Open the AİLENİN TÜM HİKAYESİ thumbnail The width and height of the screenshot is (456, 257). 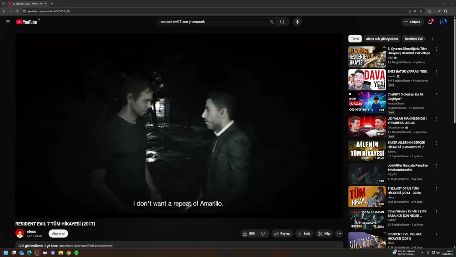367,151
